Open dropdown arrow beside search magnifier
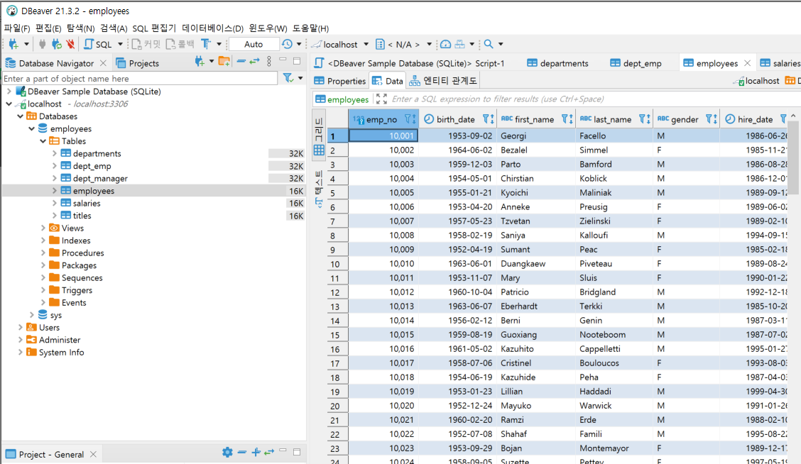The width and height of the screenshot is (801, 464). (501, 45)
